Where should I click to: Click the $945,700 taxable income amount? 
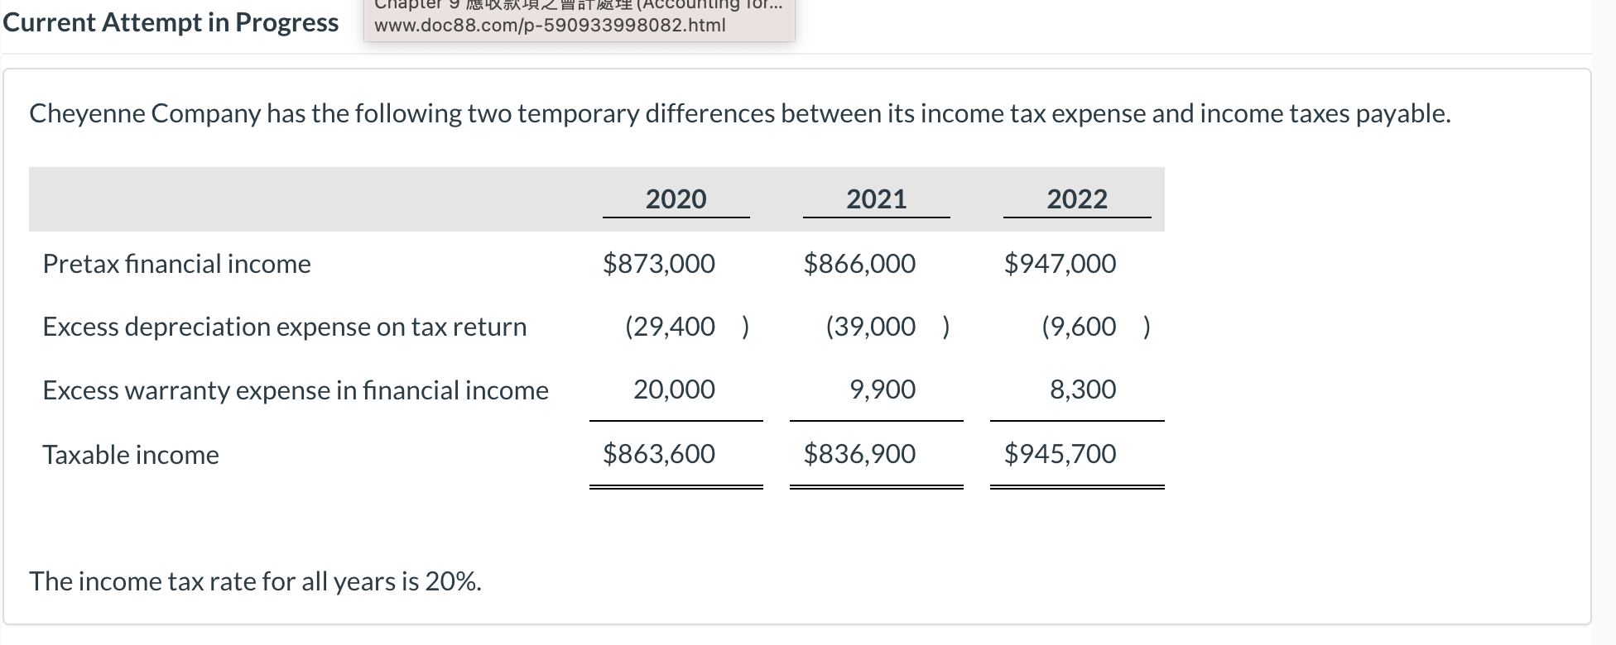tap(1060, 453)
